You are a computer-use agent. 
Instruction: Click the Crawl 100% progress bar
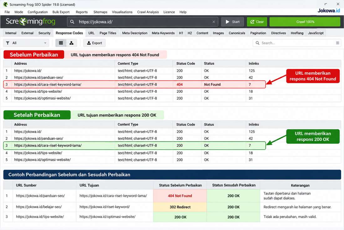pyautogui.click(x=305, y=22)
